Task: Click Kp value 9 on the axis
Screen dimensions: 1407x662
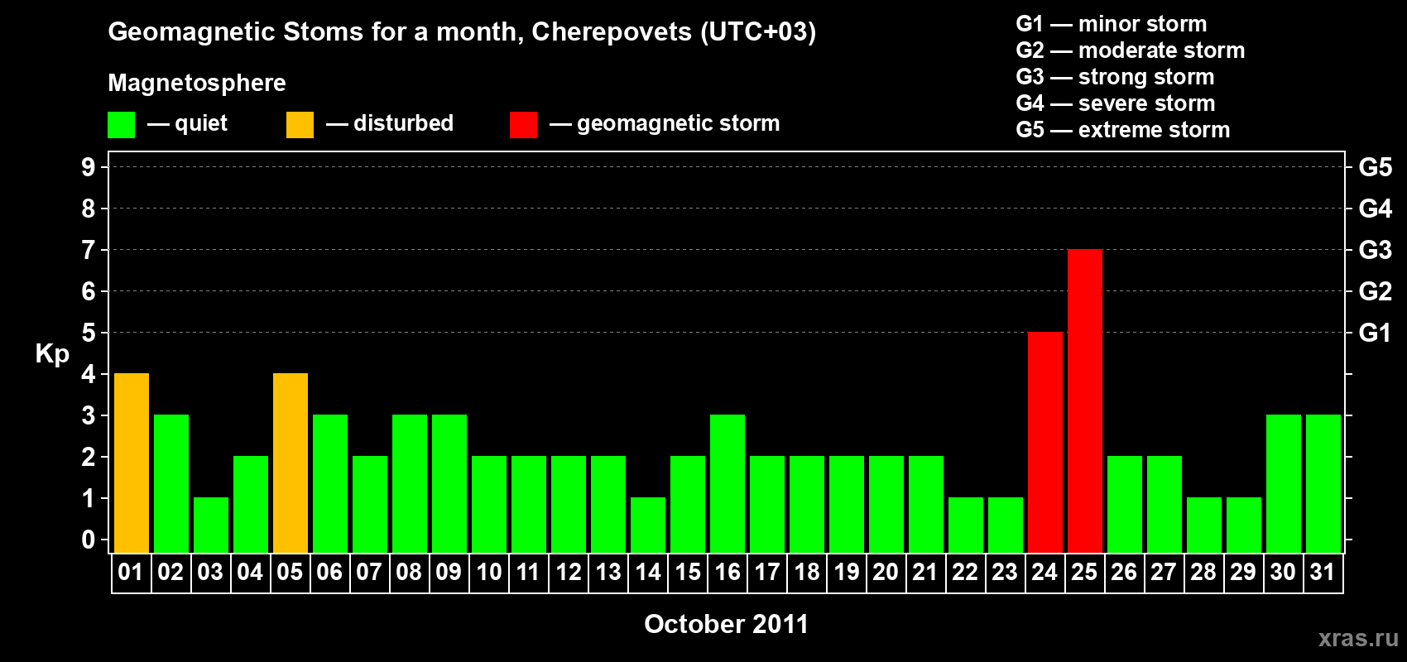Action: click(x=89, y=167)
